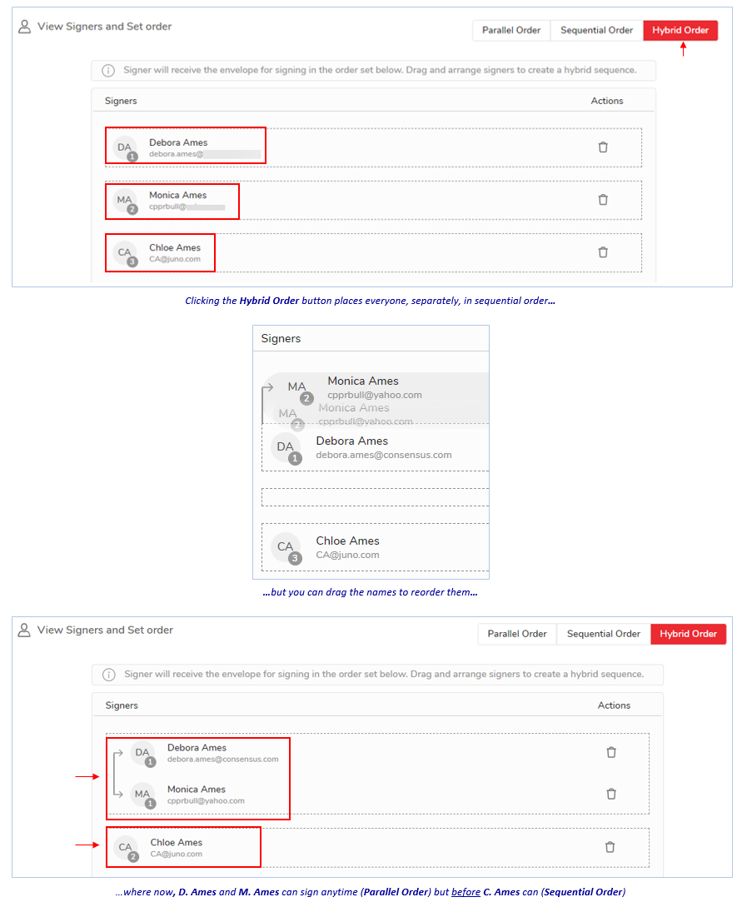This screenshot has height=902, width=742.
Task: Click the info icon in the bottom panel banner
Action: 108,675
